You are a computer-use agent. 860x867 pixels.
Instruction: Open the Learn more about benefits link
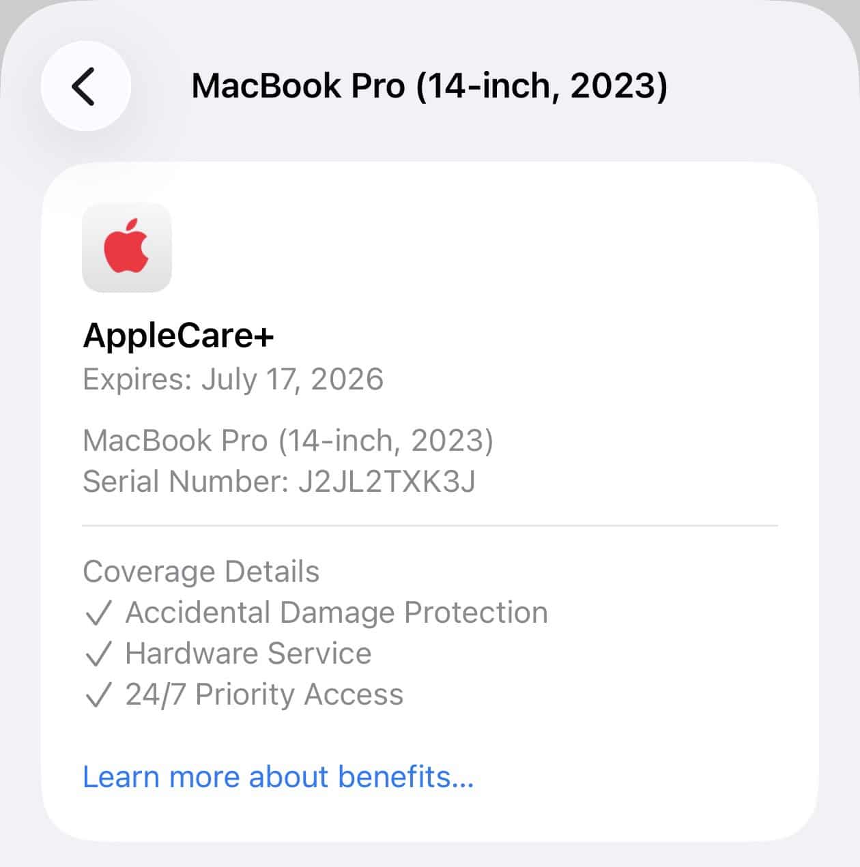tap(278, 776)
